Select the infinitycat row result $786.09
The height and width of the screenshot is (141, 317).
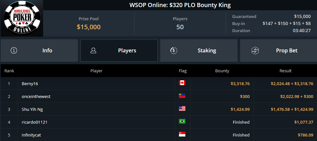coord(306,135)
